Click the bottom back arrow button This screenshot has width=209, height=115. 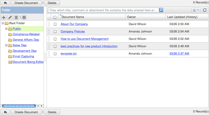(x=5, y=112)
